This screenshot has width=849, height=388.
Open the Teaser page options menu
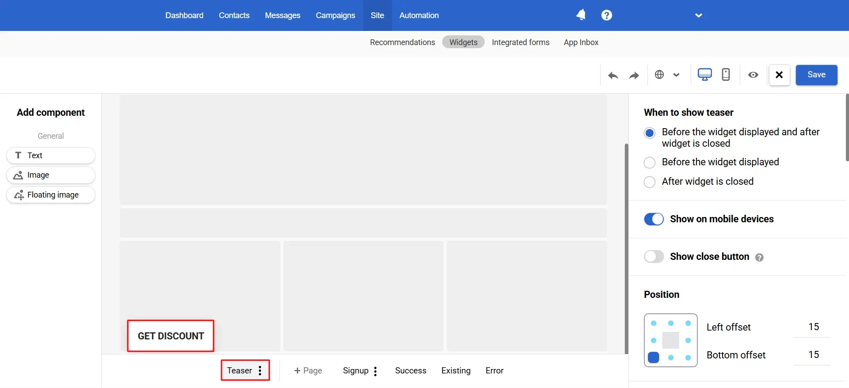click(260, 371)
